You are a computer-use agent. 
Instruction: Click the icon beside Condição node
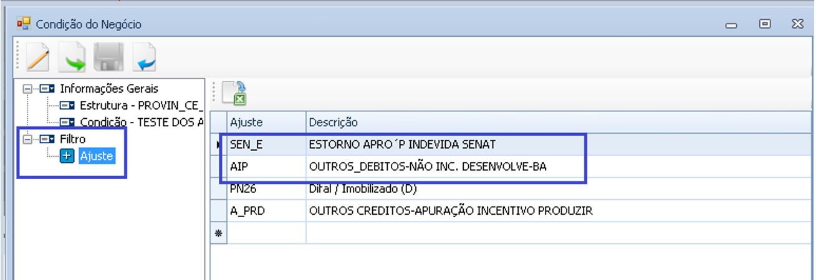point(67,123)
